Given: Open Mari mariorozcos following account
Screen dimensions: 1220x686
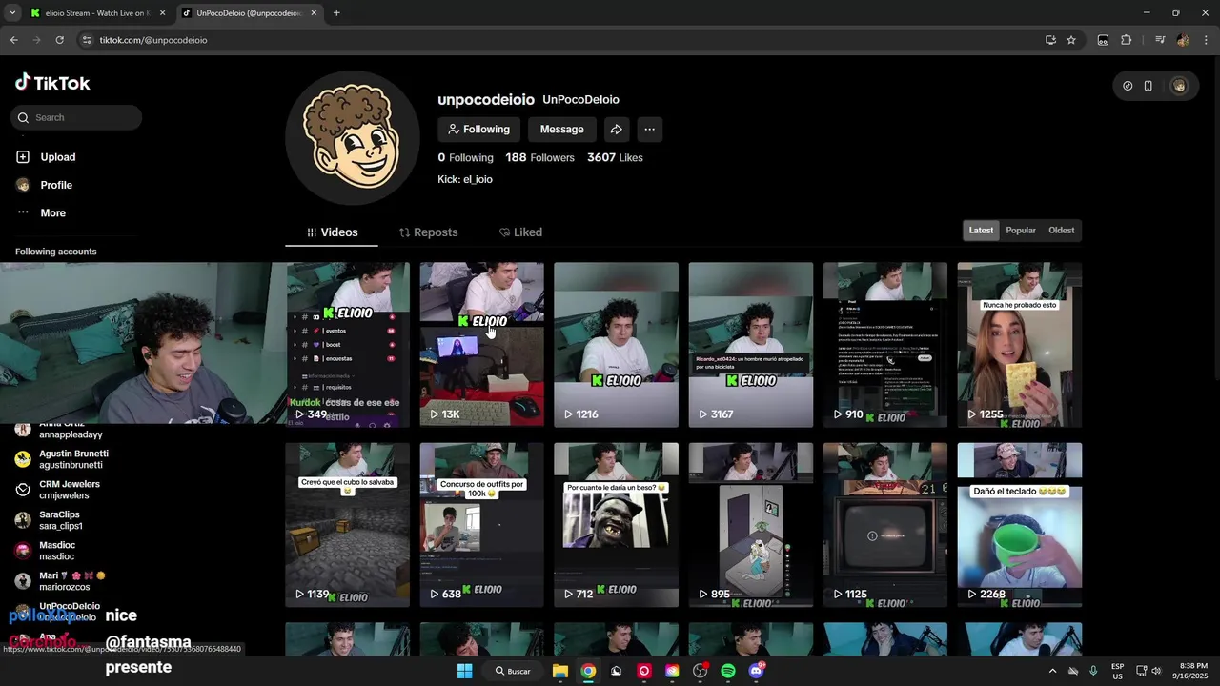Looking at the screenshot, I should 61,581.
